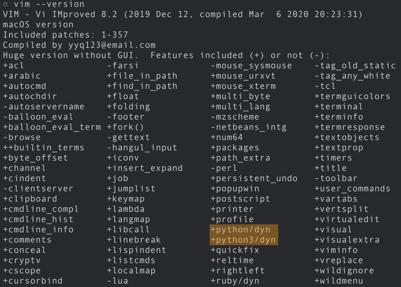The height and width of the screenshot is (287, 401).
Task: Click the ++builtin_terms entry
Action: point(44,148)
